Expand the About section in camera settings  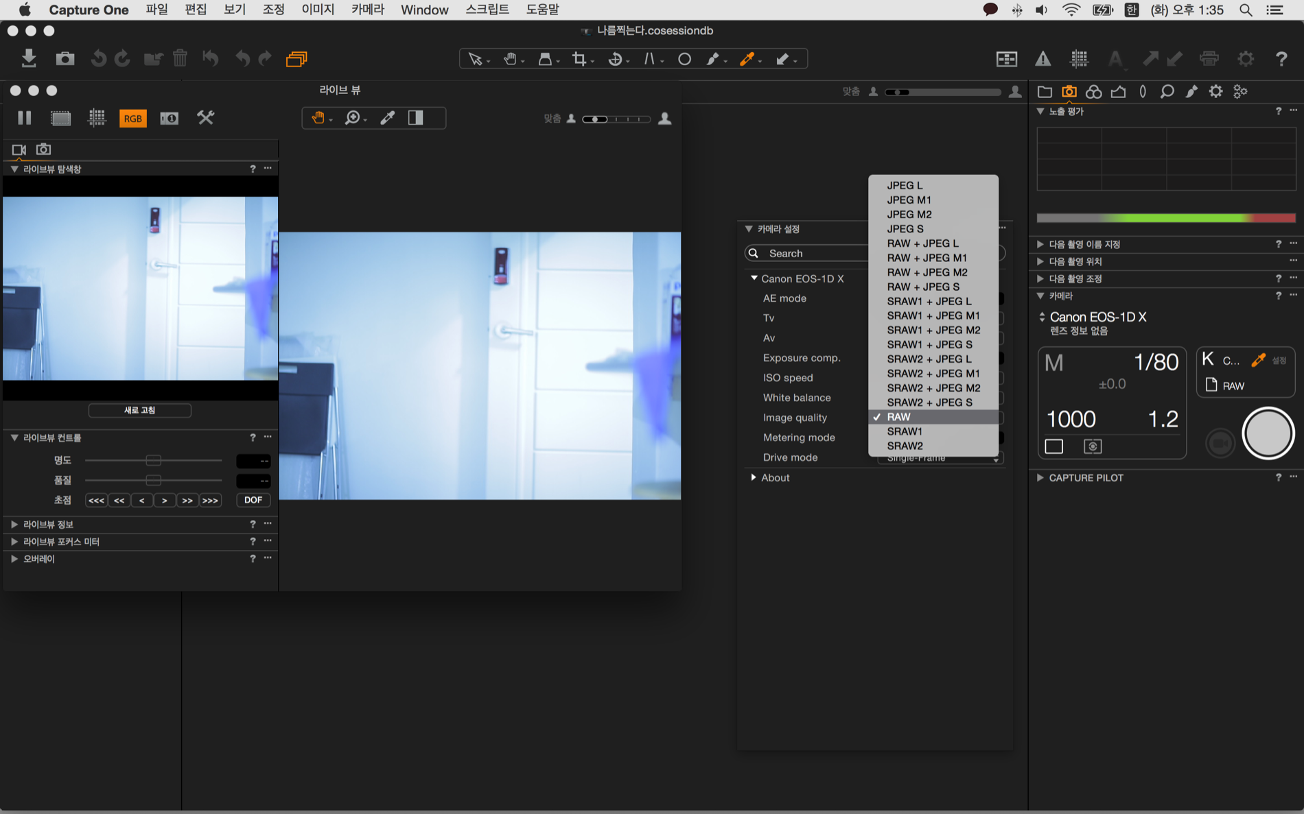point(754,477)
